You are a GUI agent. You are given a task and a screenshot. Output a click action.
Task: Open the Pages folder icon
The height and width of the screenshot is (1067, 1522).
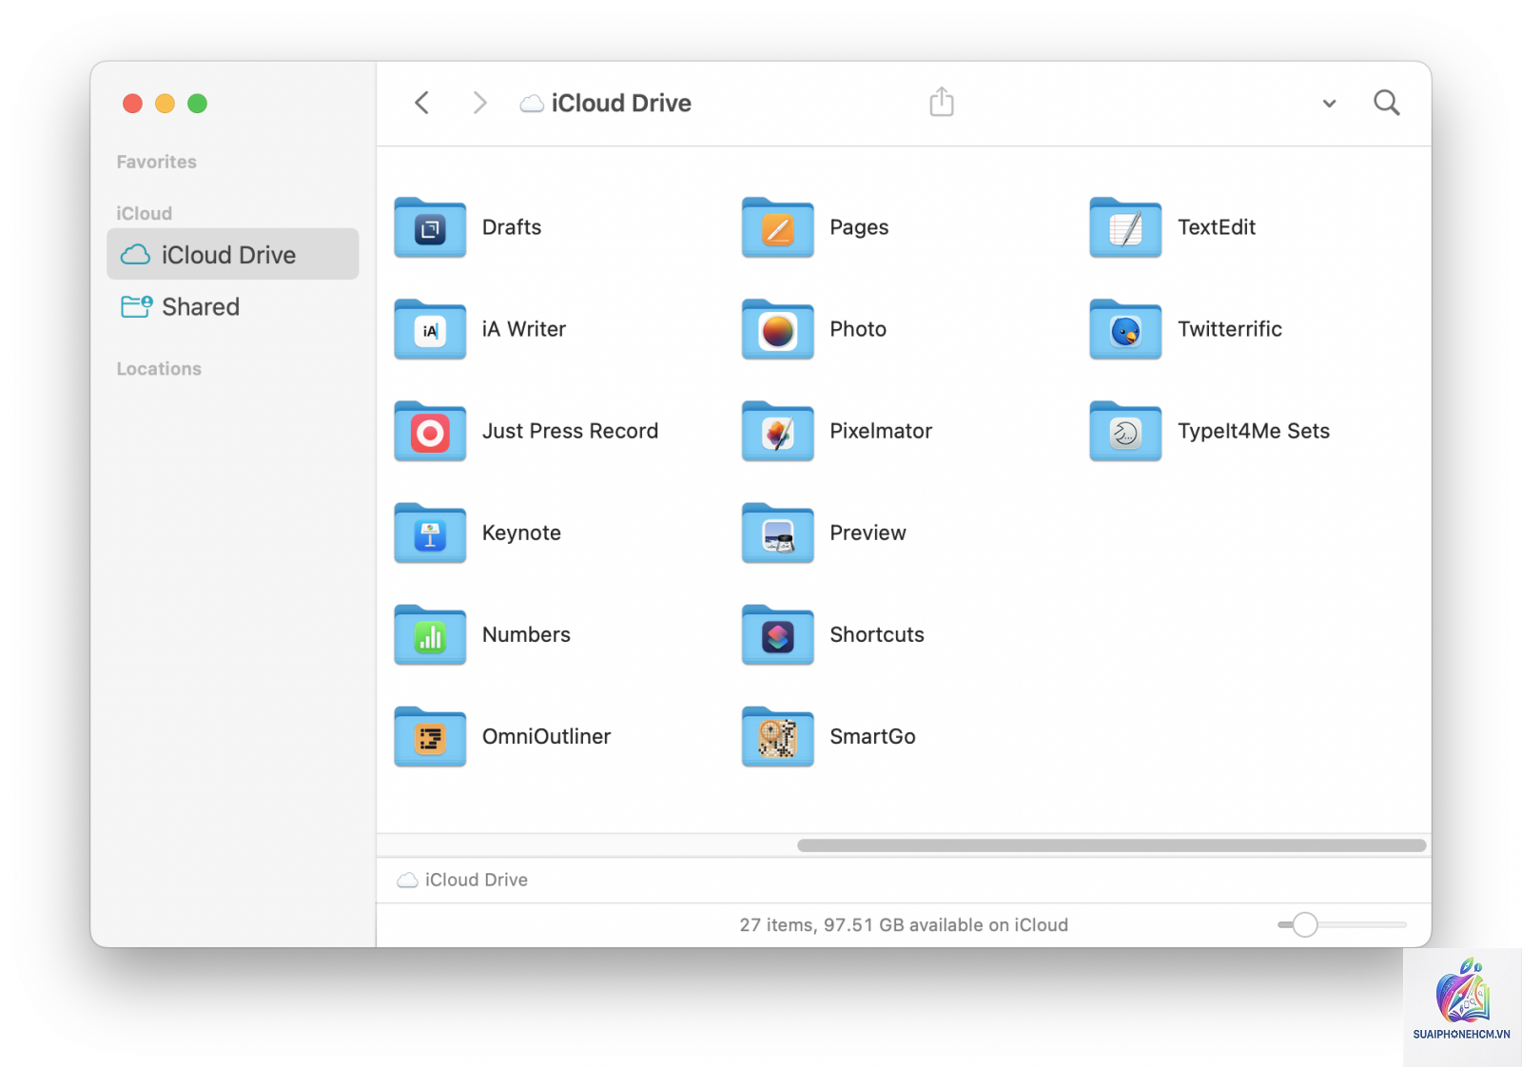tap(778, 228)
